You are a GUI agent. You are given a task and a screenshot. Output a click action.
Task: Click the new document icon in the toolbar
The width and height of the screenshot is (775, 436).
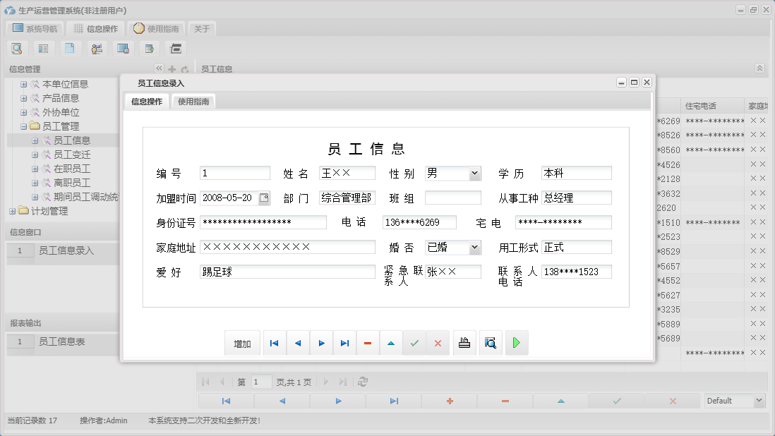[69, 48]
